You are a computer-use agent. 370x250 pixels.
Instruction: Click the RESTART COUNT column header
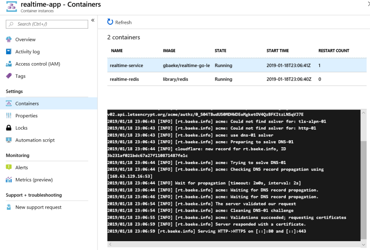click(x=333, y=51)
